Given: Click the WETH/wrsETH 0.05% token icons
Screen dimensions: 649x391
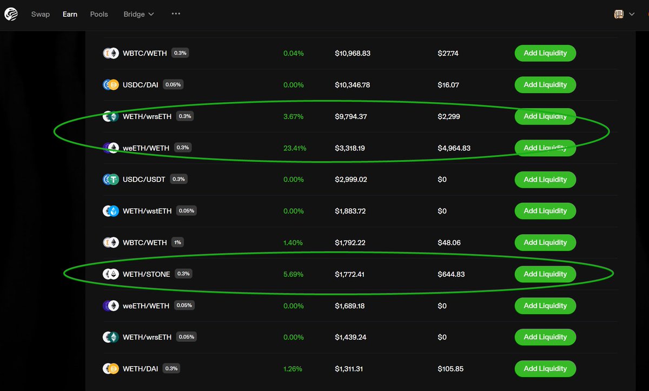Looking at the screenshot, I should [110, 337].
